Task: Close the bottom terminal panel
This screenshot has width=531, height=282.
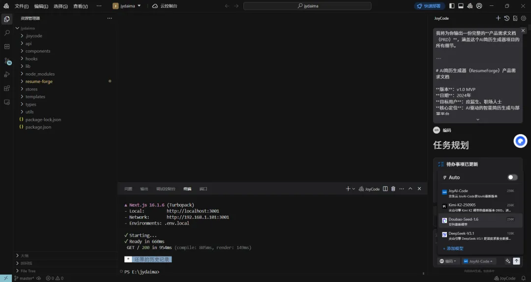Action: (419, 189)
